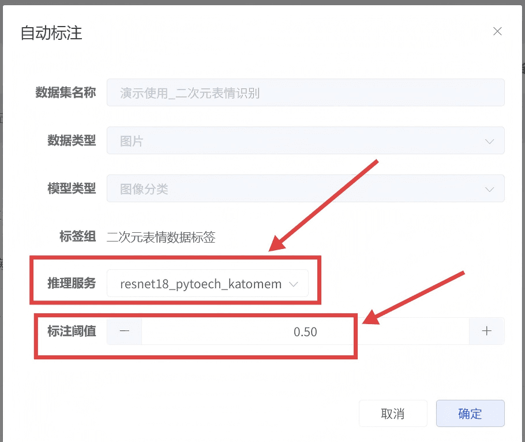
Task: Click the chevron arrow in 模型类型 field
Action: coord(490,189)
